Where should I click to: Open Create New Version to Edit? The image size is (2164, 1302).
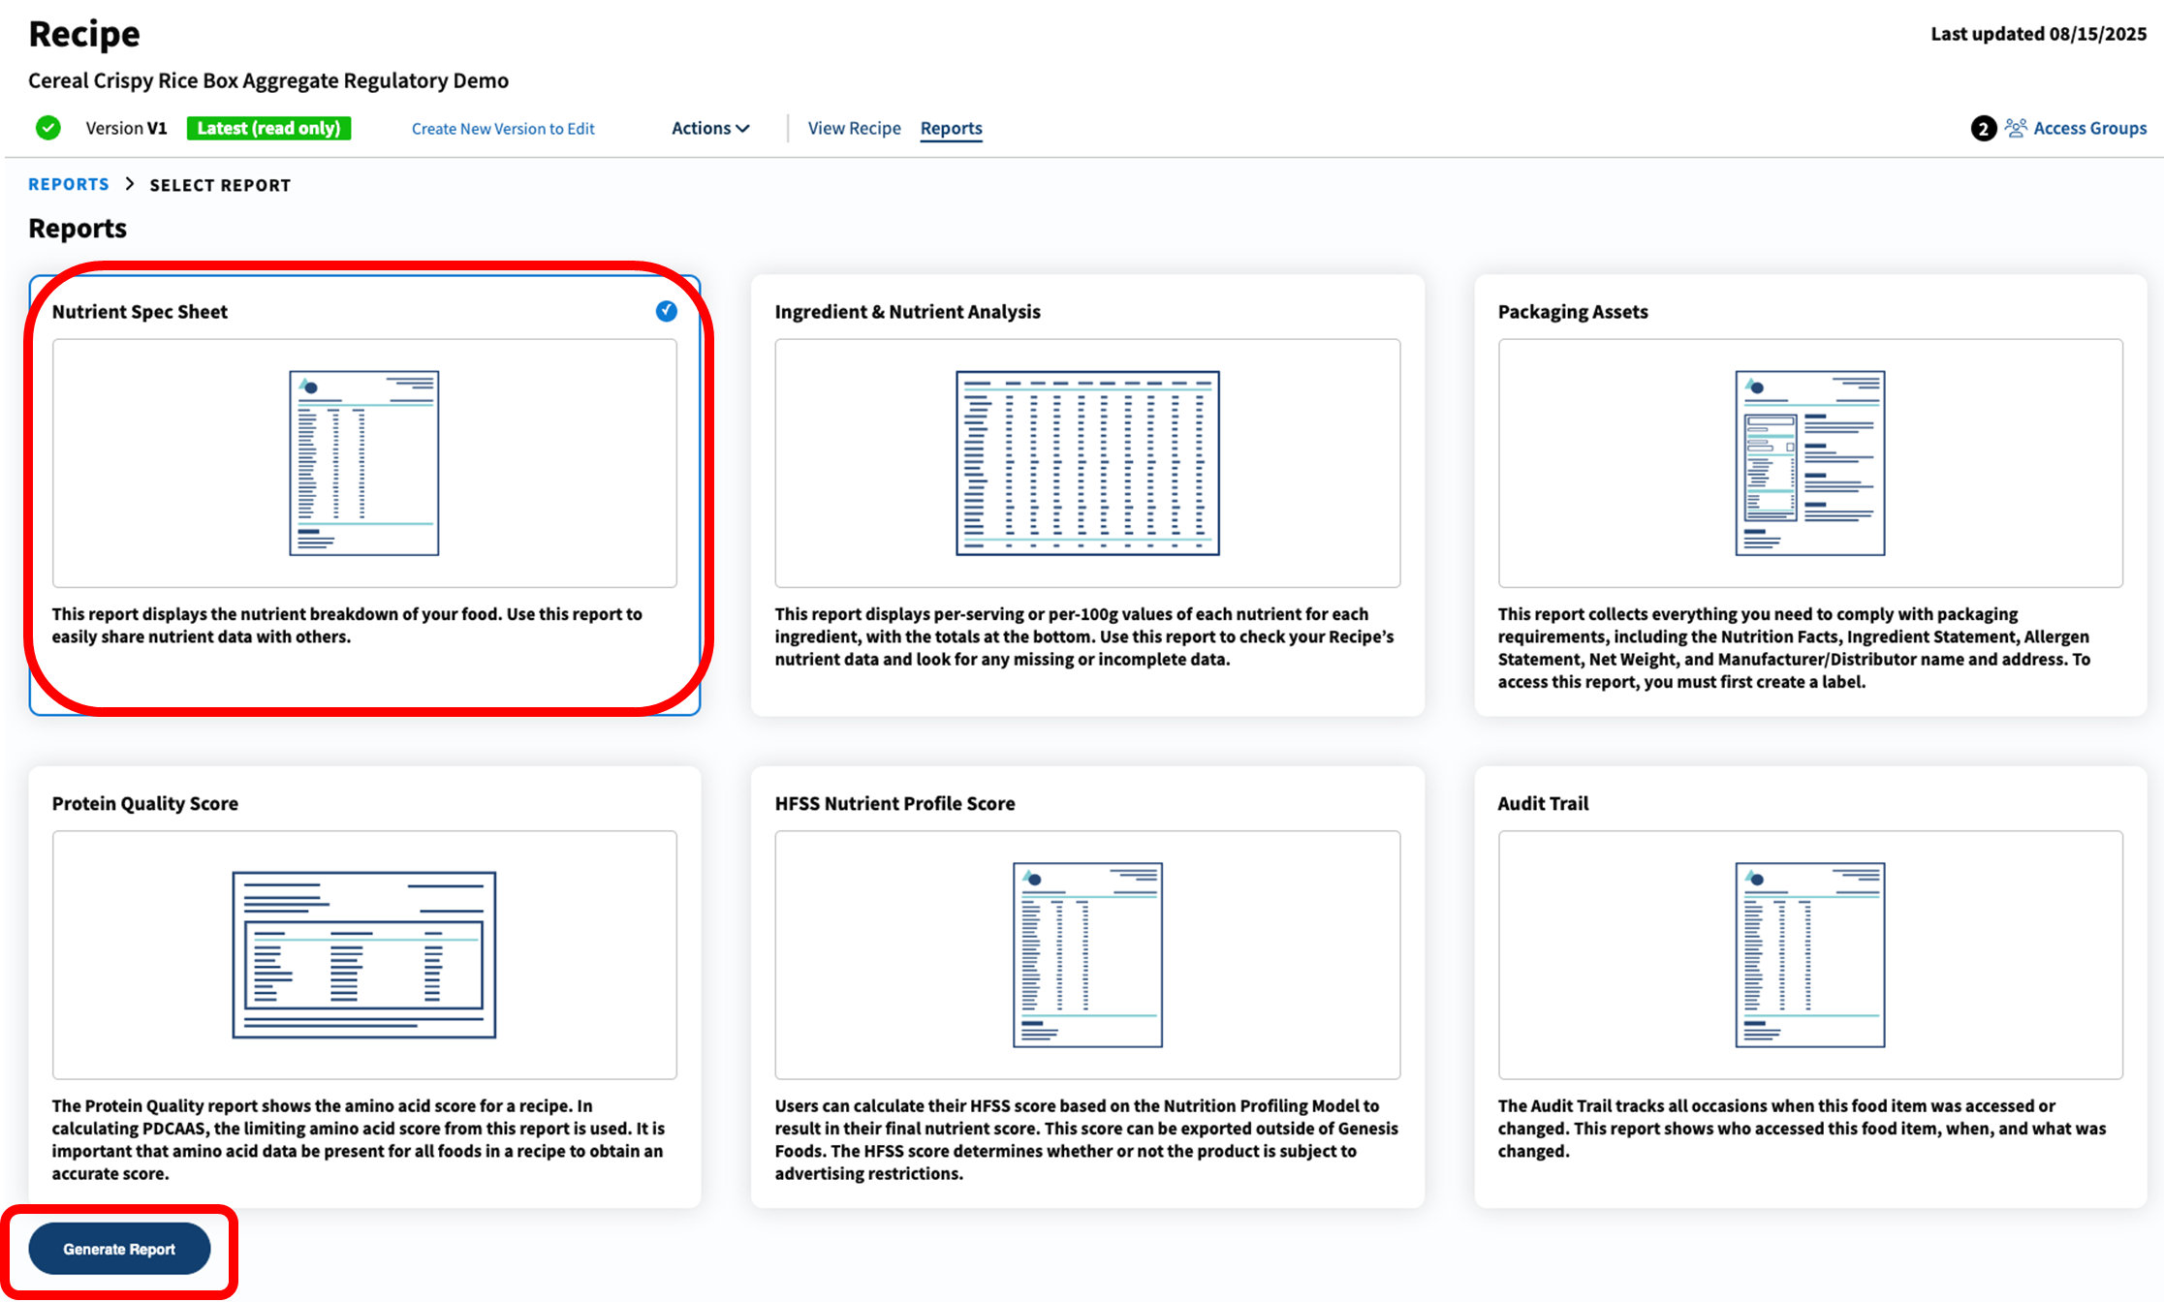[502, 128]
